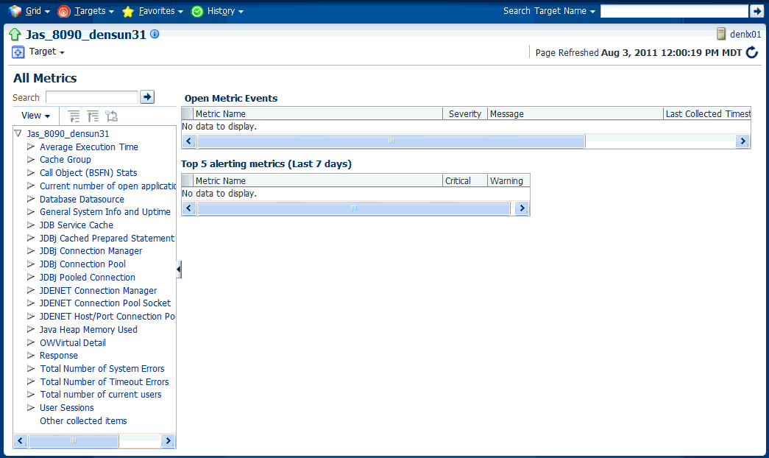The height and width of the screenshot is (458, 769).
Task: Focus the Search Target Name input field
Action: point(674,11)
